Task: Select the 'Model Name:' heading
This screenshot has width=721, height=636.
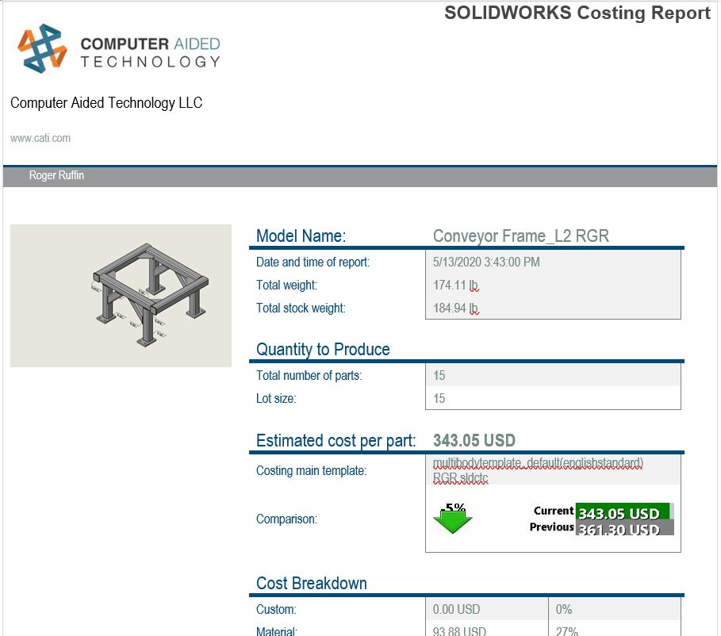Action: point(301,236)
